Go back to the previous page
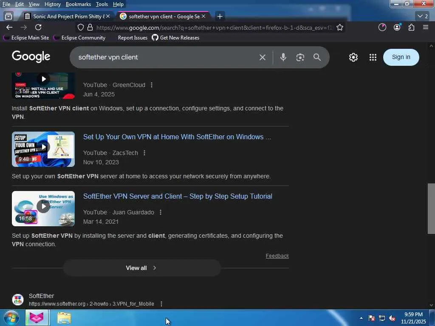This screenshot has width=435, height=326. tap(9, 27)
